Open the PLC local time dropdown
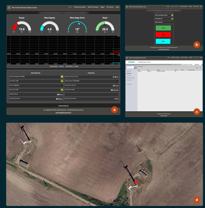Viewport: 205px width, 208px height. (188, 65)
